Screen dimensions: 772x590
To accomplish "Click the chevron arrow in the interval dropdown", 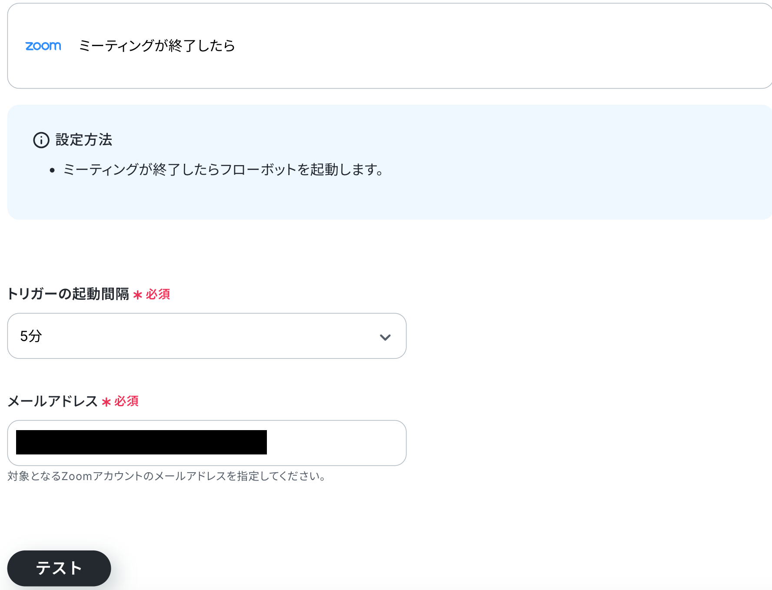I will [385, 338].
